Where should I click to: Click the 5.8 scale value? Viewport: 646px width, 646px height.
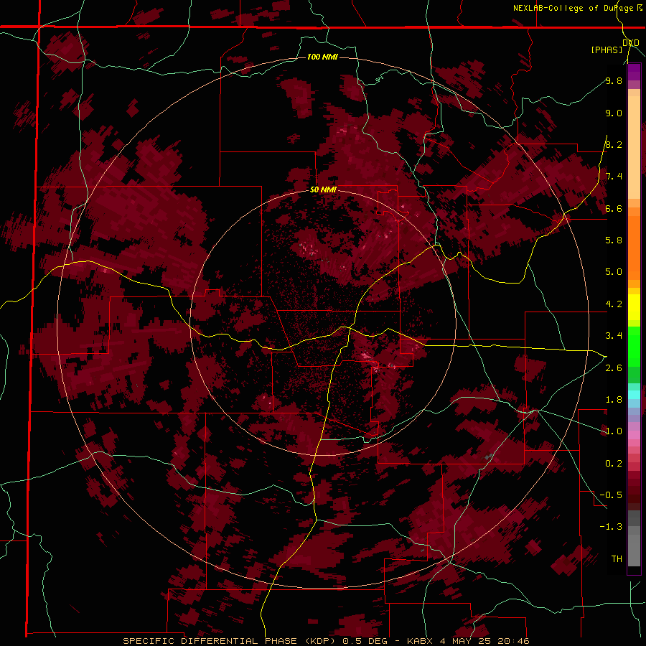point(614,240)
